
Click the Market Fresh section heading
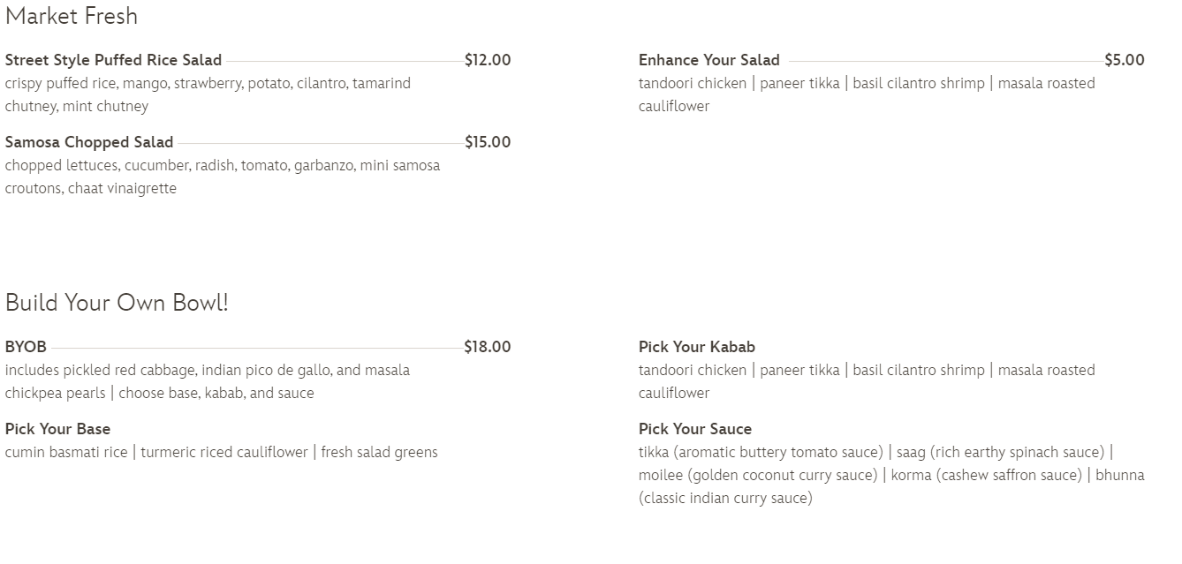72,16
